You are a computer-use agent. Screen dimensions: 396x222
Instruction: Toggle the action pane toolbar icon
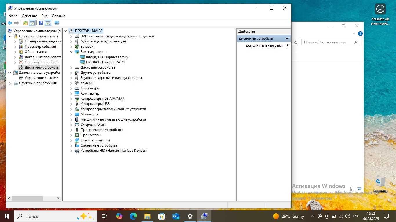pos(48,23)
